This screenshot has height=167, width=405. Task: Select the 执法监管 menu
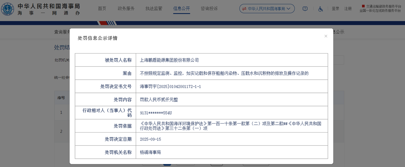pos(154,9)
